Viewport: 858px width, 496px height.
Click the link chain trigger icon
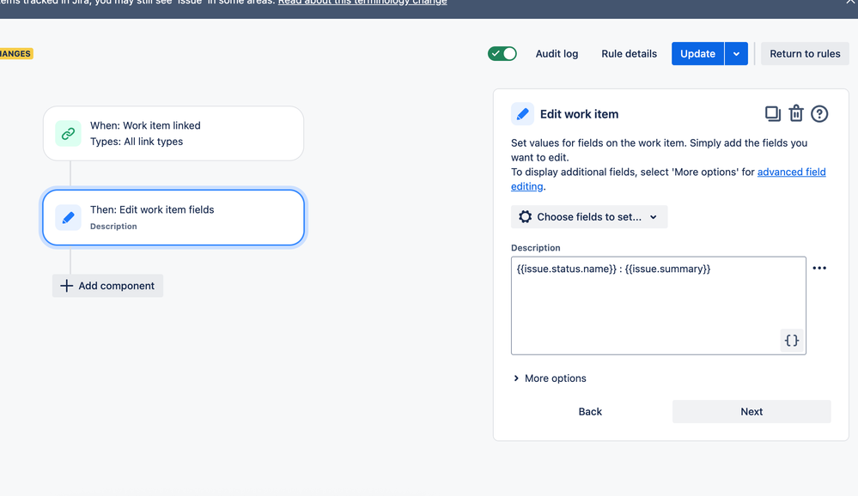point(69,133)
